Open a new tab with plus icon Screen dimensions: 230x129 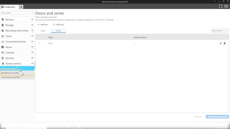21,7
